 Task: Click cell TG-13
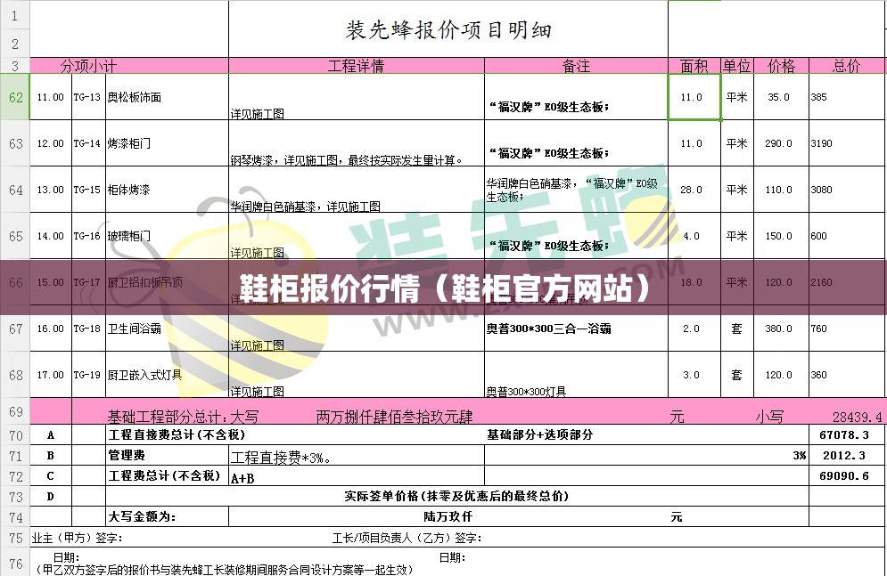88,97
